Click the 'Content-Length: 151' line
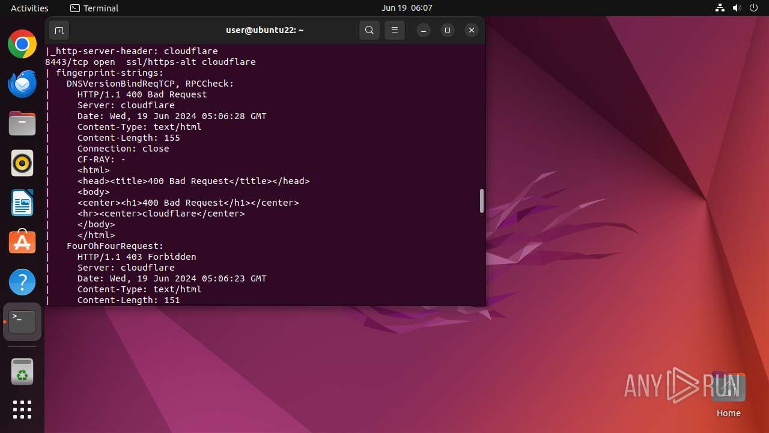Viewport: 769px width, 433px height. click(129, 300)
